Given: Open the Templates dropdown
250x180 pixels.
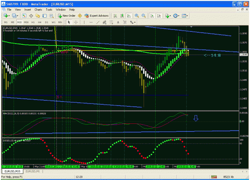Looking at the screenshot, I should pos(185,16).
